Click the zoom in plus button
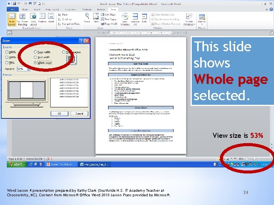Viewport: 274px width, 205px height. (271, 159)
